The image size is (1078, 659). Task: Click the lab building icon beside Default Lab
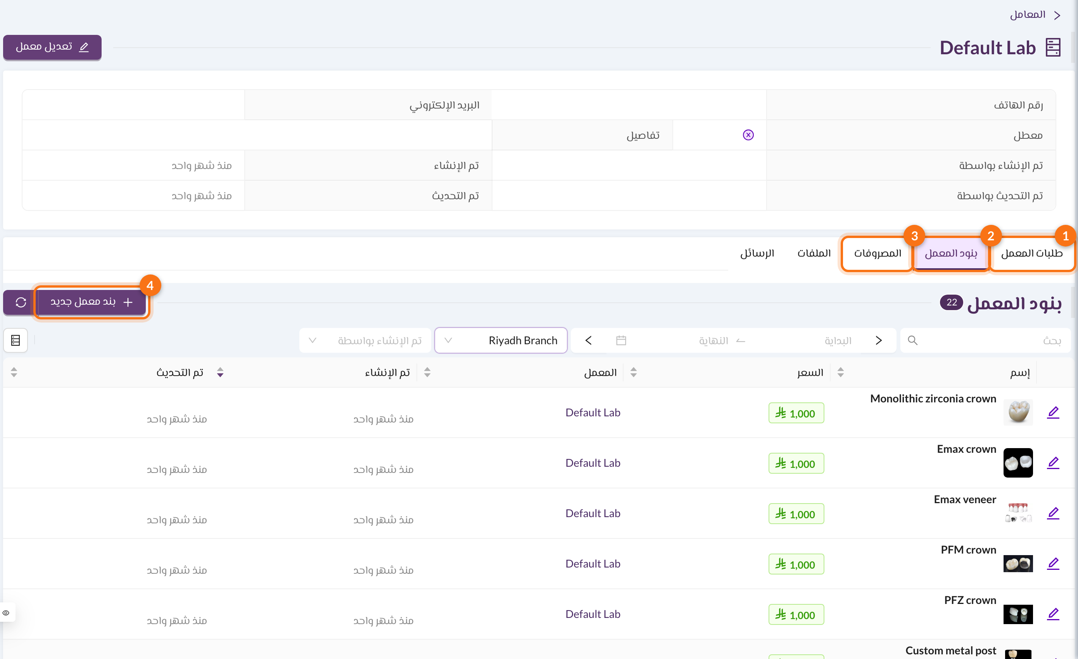tap(1053, 47)
